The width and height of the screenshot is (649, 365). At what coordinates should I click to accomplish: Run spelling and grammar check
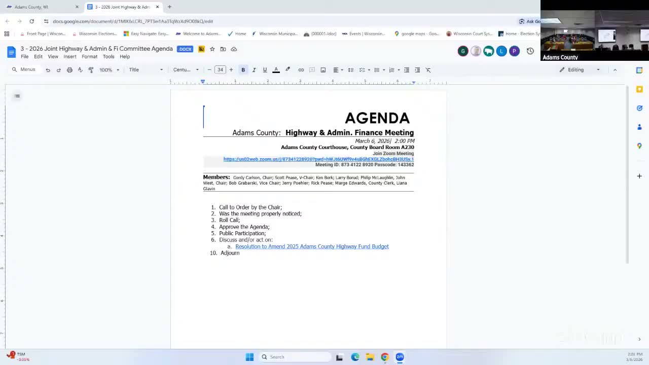(80, 70)
